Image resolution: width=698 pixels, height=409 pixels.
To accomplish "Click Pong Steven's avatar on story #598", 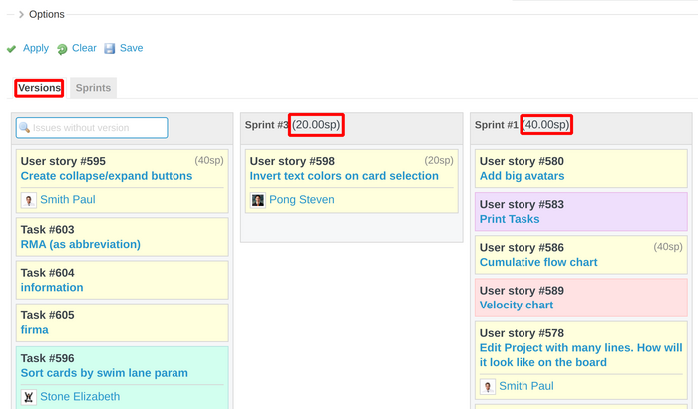I will (258, 200).
